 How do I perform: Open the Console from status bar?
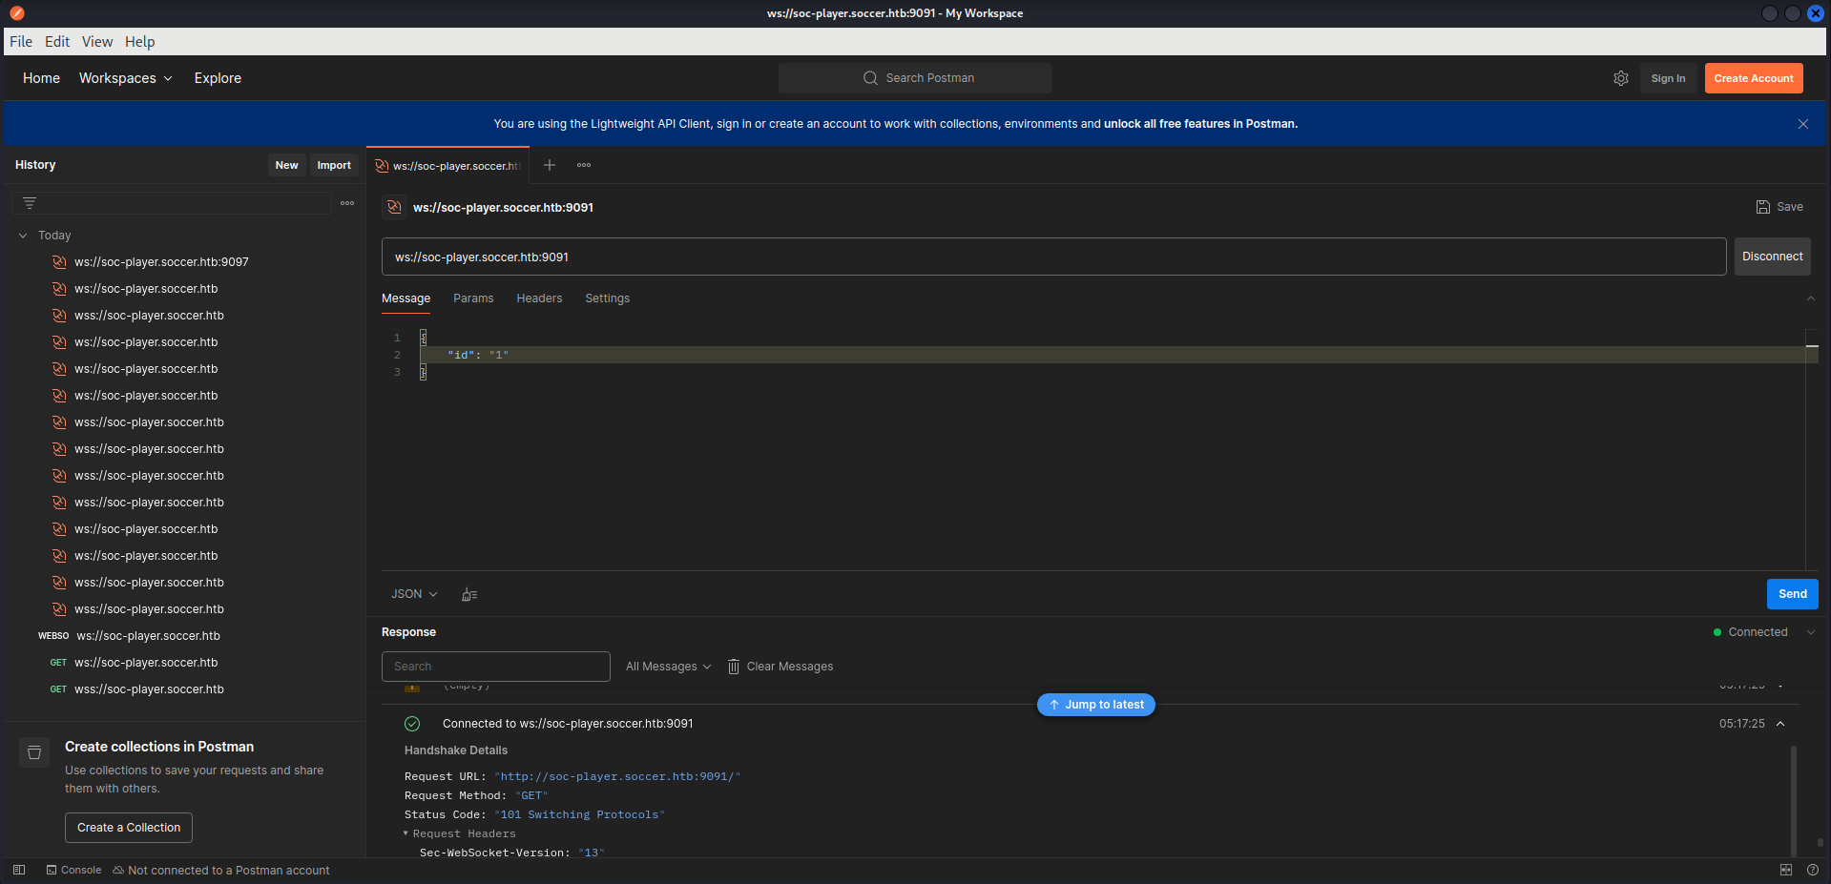click(73, 870)
